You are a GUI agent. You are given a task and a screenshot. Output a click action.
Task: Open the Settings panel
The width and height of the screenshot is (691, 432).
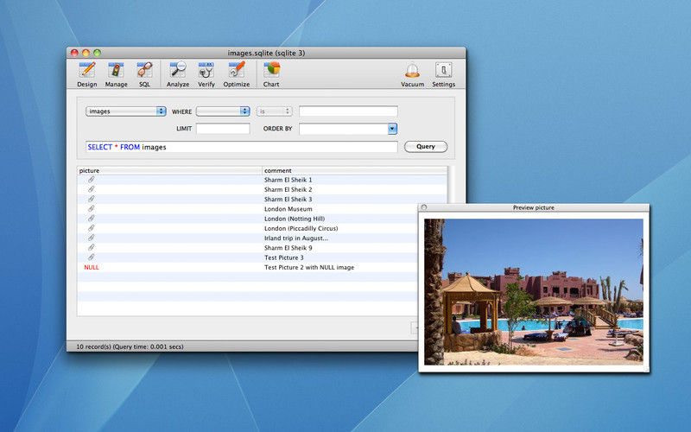coord(443,74)
